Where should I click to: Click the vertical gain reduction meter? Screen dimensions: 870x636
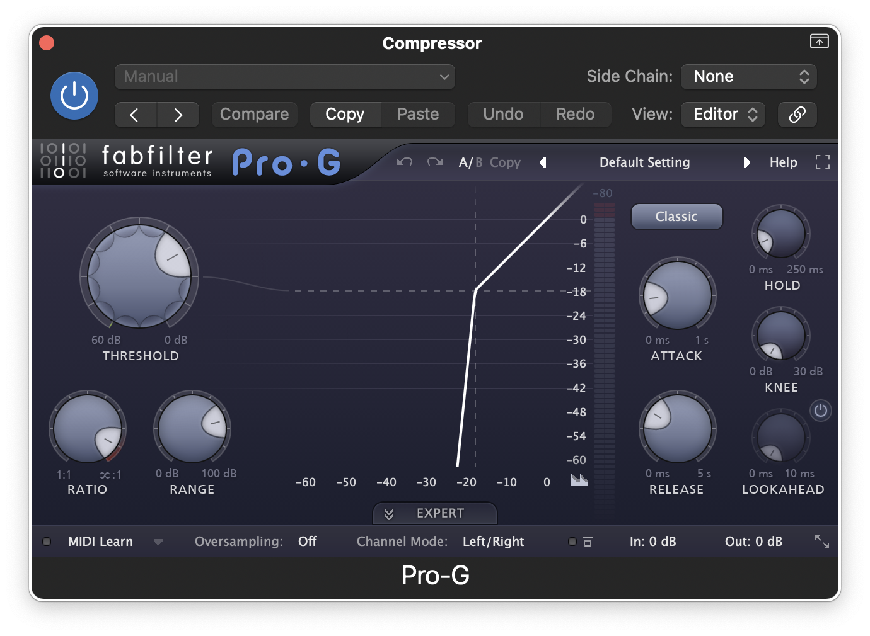tap(605, 359)
